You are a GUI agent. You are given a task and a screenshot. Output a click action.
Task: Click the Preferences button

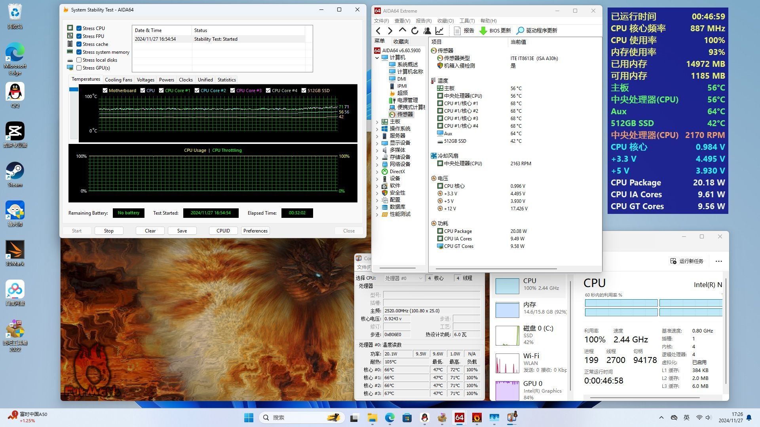(255, 231)
